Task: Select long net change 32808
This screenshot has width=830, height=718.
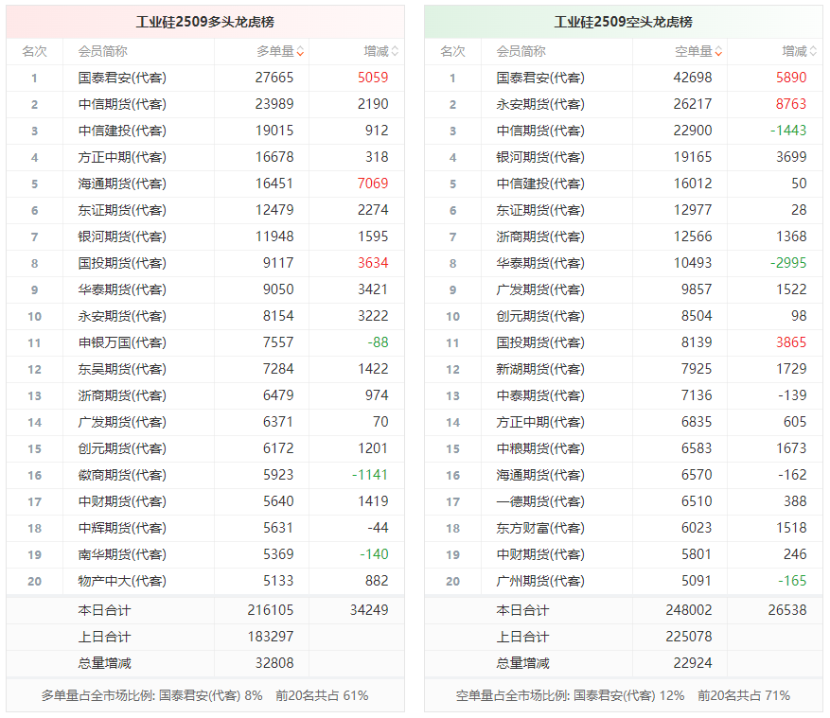Action: tap(274, 663)
